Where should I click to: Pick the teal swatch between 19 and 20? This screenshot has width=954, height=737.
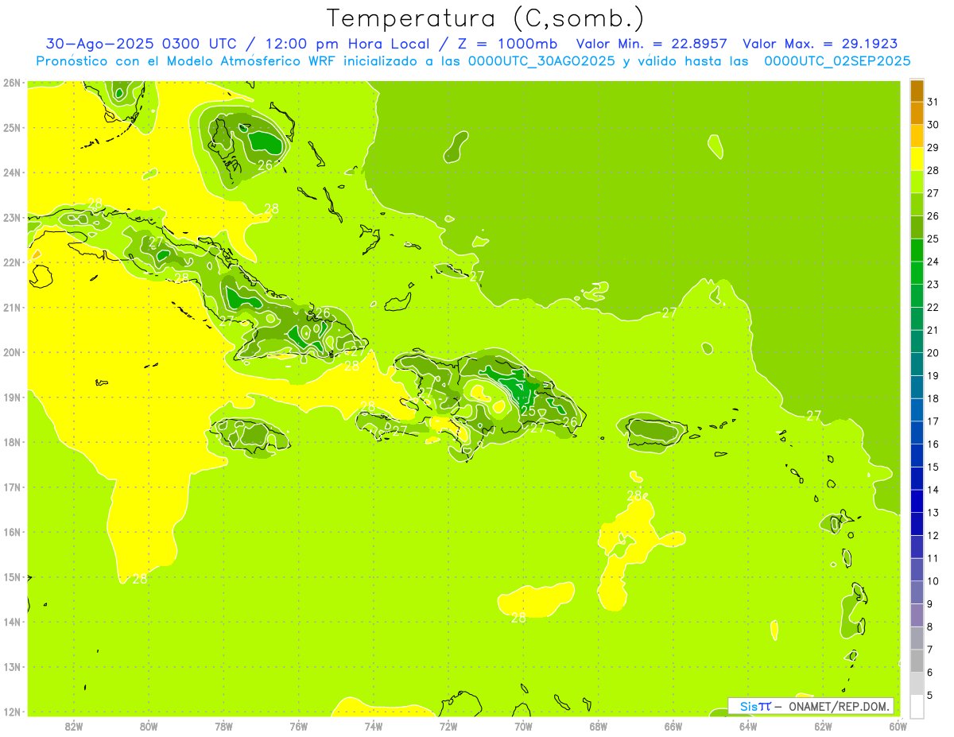click(x=917, y=364)
